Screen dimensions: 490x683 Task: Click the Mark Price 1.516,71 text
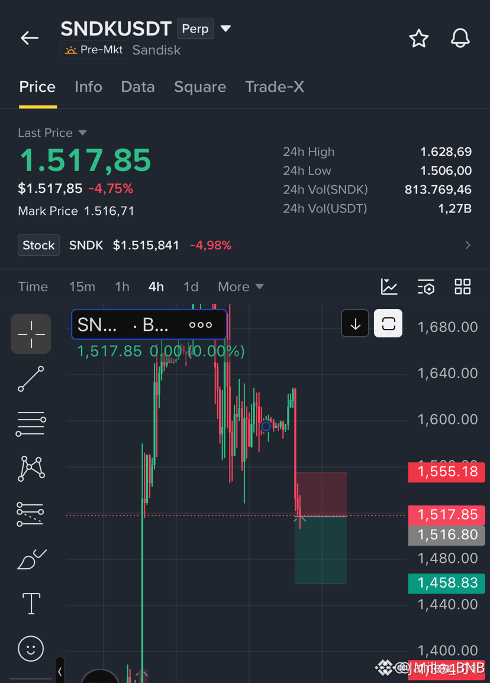click(76, 211)
